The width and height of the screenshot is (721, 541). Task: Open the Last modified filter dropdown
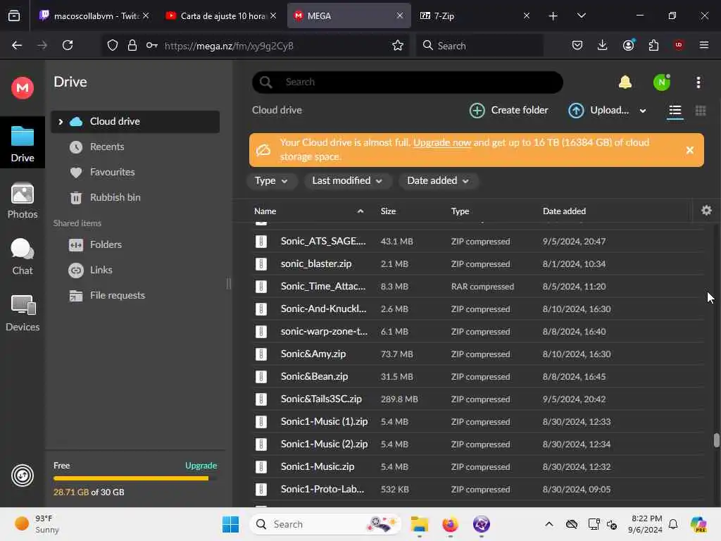pyautogui.click(x=347, y=181)
